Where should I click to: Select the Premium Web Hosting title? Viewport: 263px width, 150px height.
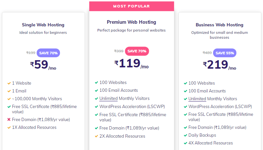tap(131, 22)
